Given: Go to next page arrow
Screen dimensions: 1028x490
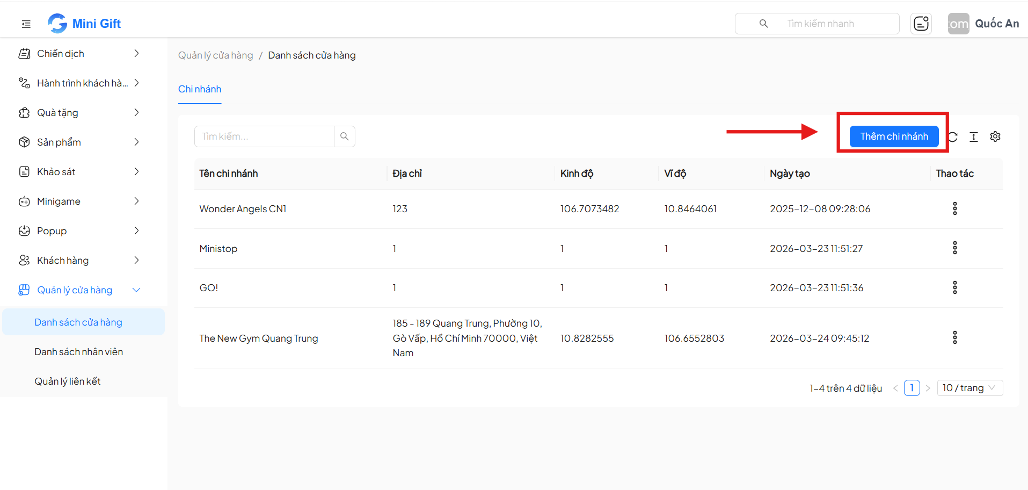Looking at the screenshot, I should [x=928, y=388].
